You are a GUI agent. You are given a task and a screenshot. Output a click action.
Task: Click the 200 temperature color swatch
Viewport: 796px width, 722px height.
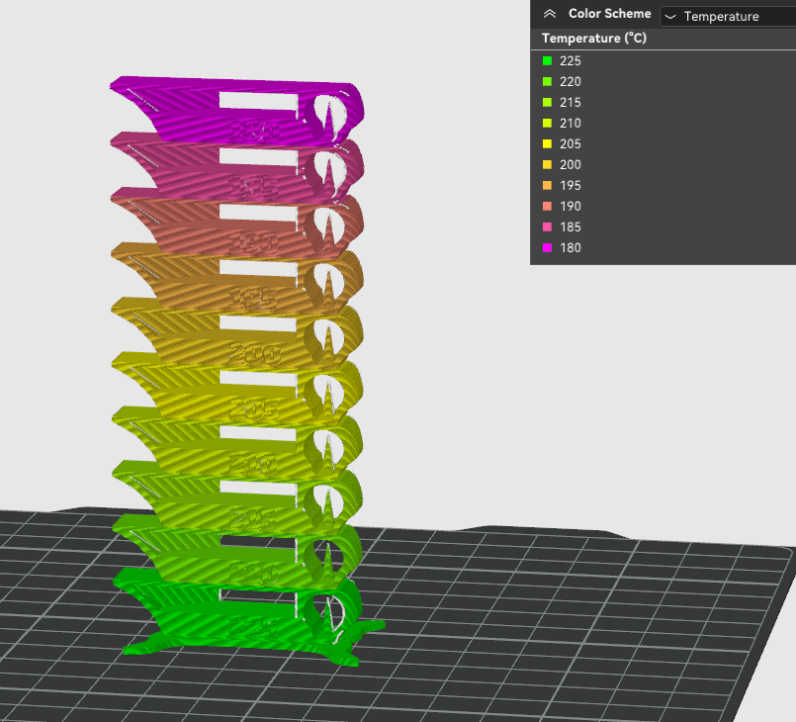[547, 165]
